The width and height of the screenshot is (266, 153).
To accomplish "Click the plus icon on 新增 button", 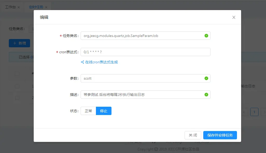I will tap(15, 43).
